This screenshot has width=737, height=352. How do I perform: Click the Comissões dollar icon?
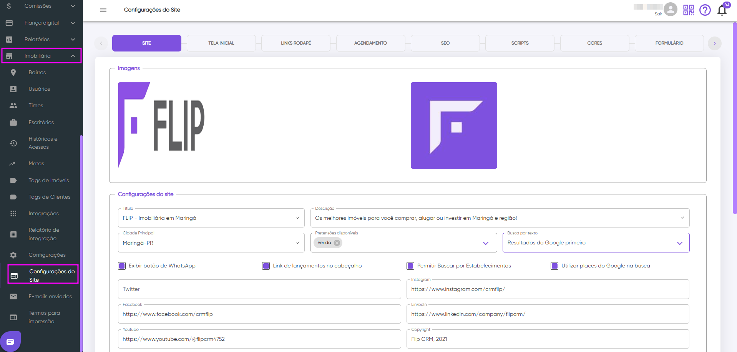pos(9,6)
